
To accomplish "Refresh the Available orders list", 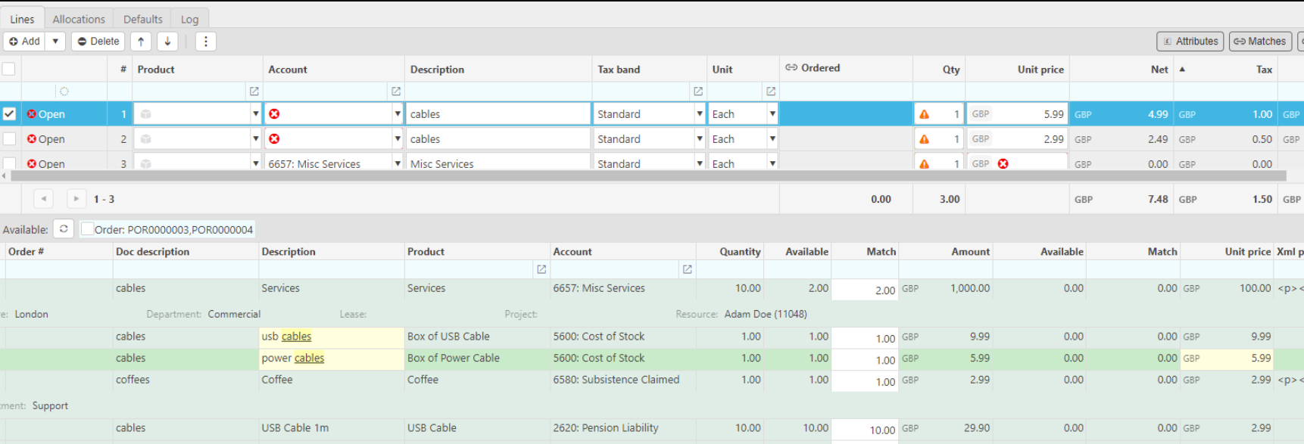I will 64,229.
